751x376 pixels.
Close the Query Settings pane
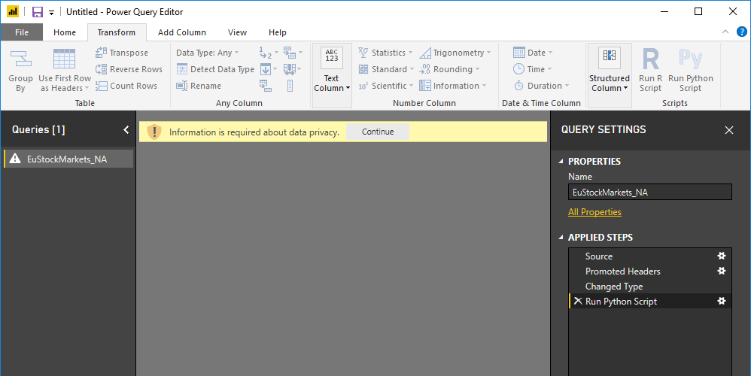click(729, 130)
